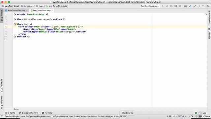This screenshot has width=211, height=119.
Task: Open the Favorites tool window
Action: [2, 102]
